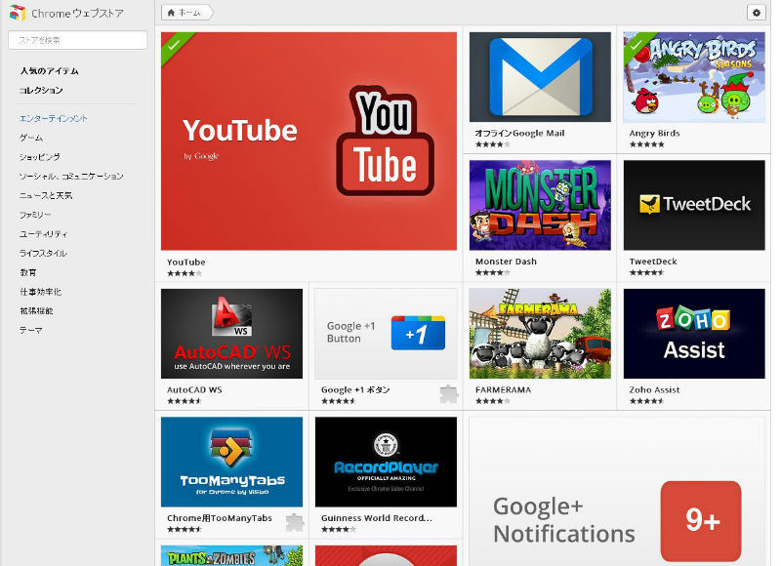Screen dimensions: 781x566
Task: Open コレクション section
Action: click(41, 90)
